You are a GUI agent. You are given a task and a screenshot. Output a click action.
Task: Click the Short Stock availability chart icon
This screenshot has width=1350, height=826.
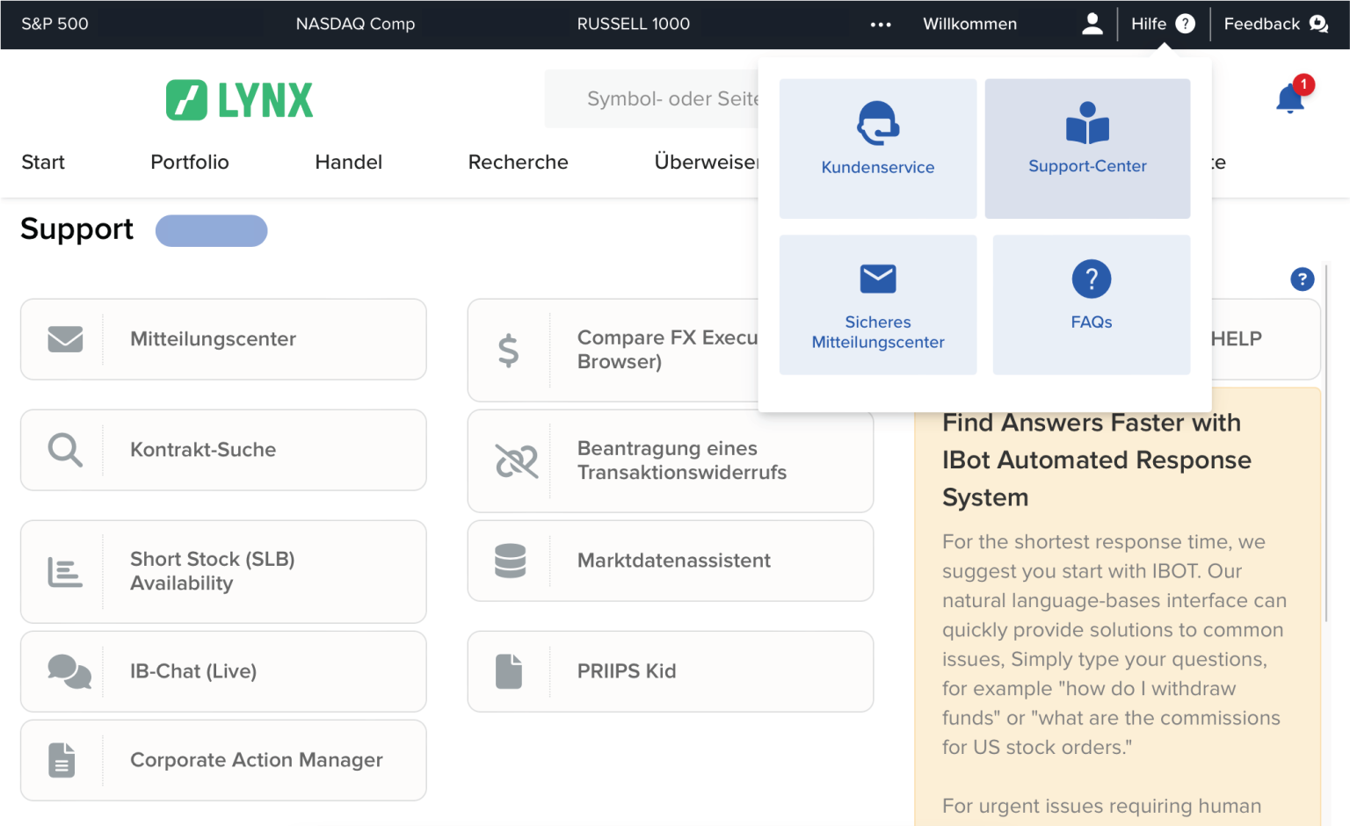click(65, 572)
